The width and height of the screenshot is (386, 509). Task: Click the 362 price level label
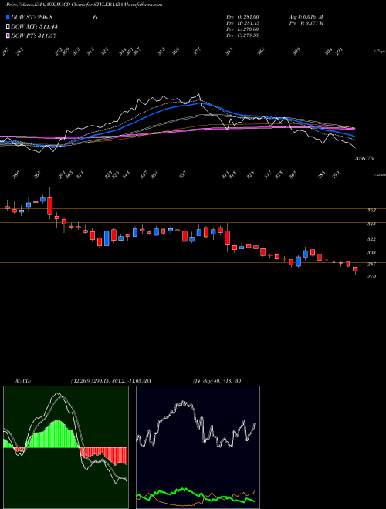pos(371,210)
